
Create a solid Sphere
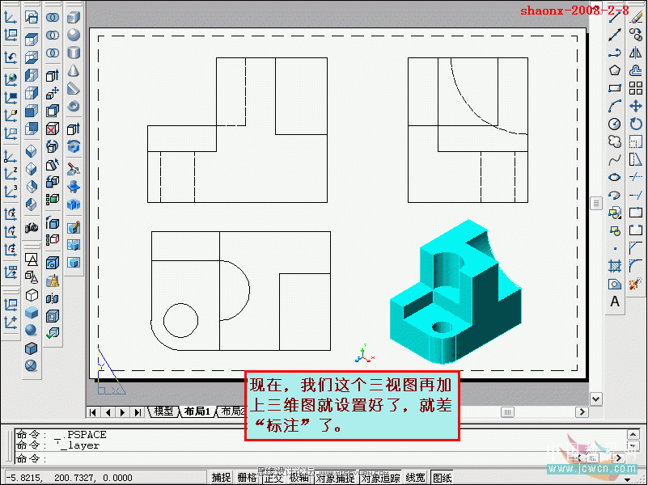tap(74, 35)
